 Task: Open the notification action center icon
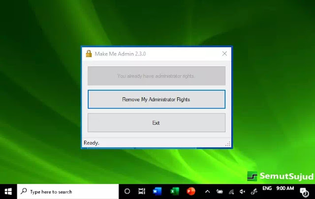coord(304,192)
